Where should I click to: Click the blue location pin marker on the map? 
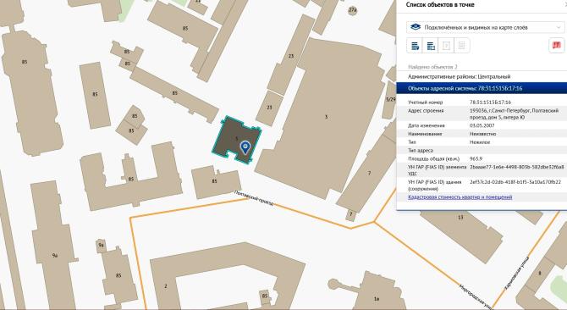(245, 147)
